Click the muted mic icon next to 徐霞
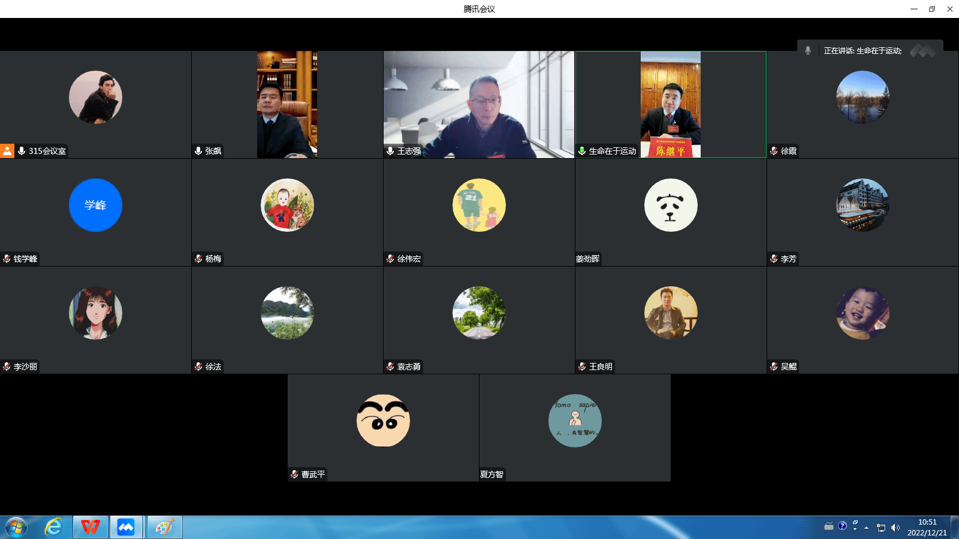The image size is (959, 539). 774,151
